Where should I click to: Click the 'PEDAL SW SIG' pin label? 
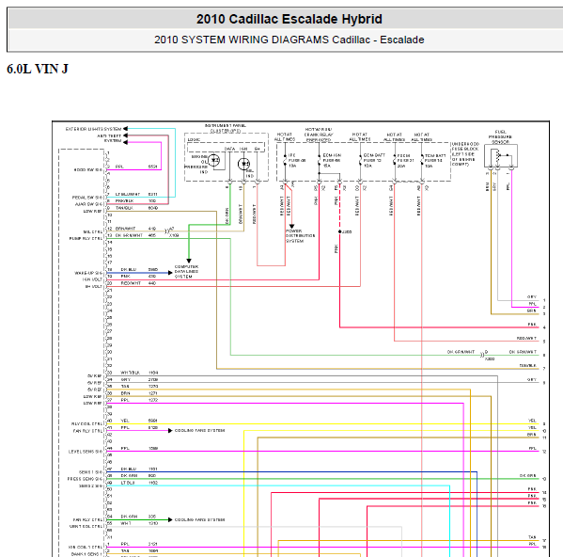(x=87, y=198)
